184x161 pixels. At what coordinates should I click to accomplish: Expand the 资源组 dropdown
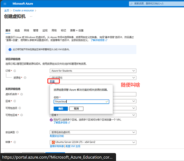pyautogui.click(x=93, y=78)
